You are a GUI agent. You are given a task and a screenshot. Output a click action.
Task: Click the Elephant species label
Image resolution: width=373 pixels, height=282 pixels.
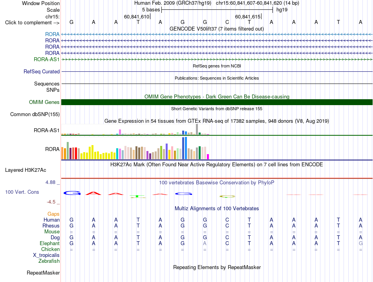(50, 243)
